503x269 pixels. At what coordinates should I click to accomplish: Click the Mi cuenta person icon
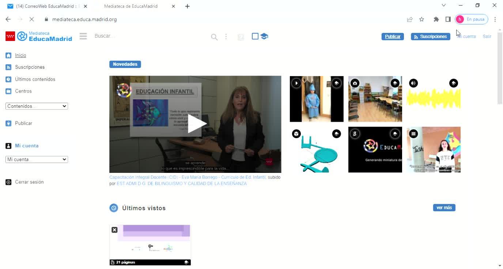pyautogui.click(x=8, y=146)
